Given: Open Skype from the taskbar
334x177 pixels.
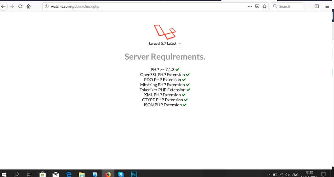Looking at the screenshot, I should pos(121,174).
